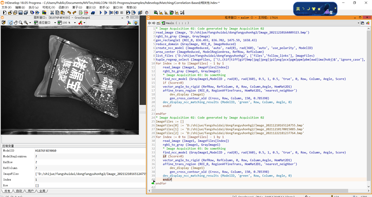Open the *main procedure selector dropdown
Image resolution: width=372 pixels, height=197 pixels.
pos(358,23)
